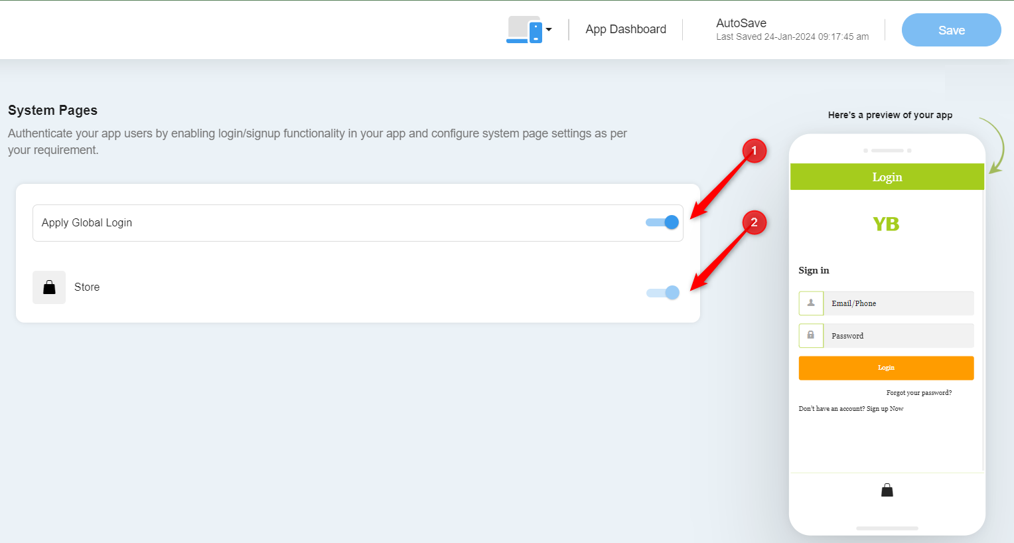The image size is (1014, 543).
Task: Click the user icon in the Email/Phone field
Action: tap(810, 303)
